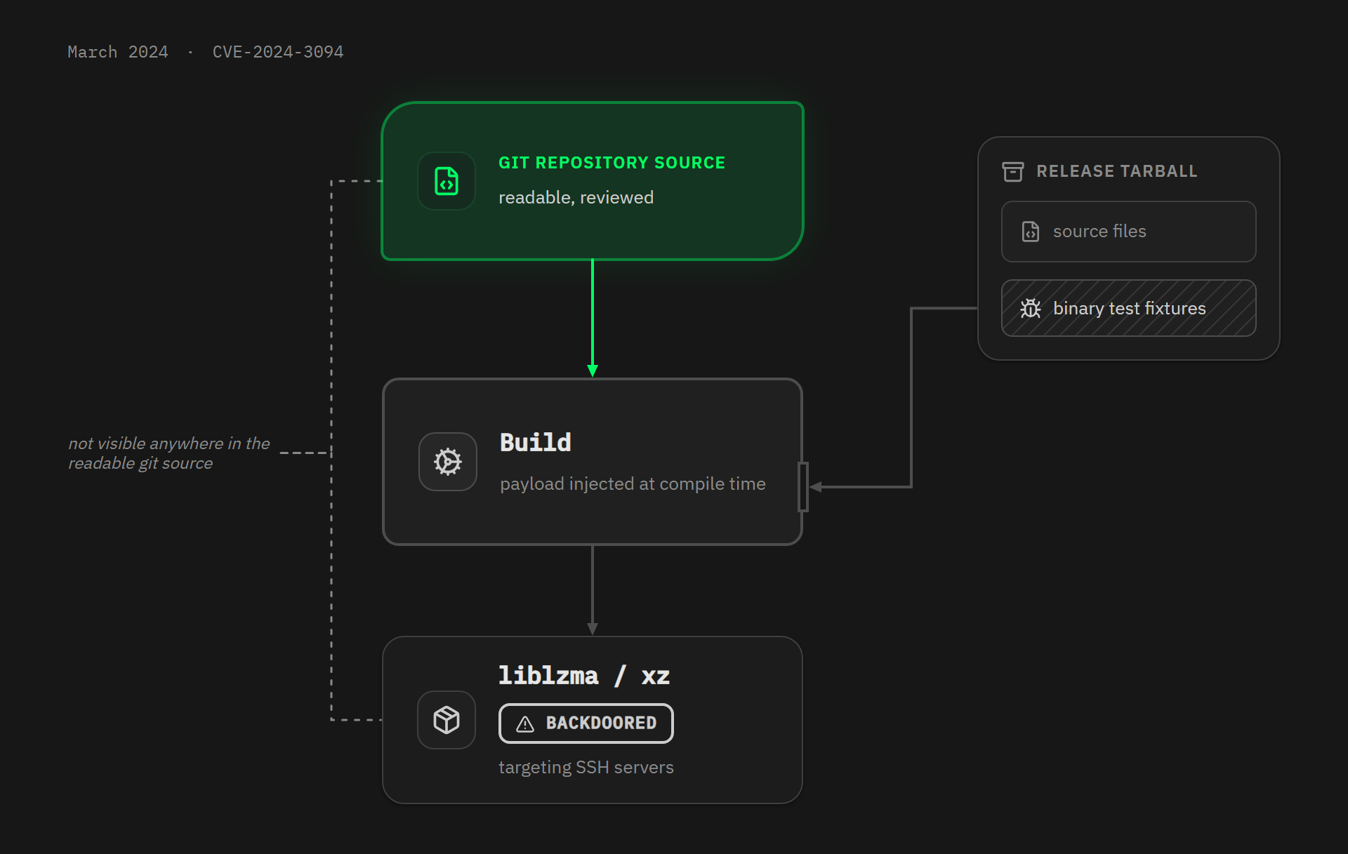
Task: Select the binary test fixtures row
Action: tap(1128, 308)
